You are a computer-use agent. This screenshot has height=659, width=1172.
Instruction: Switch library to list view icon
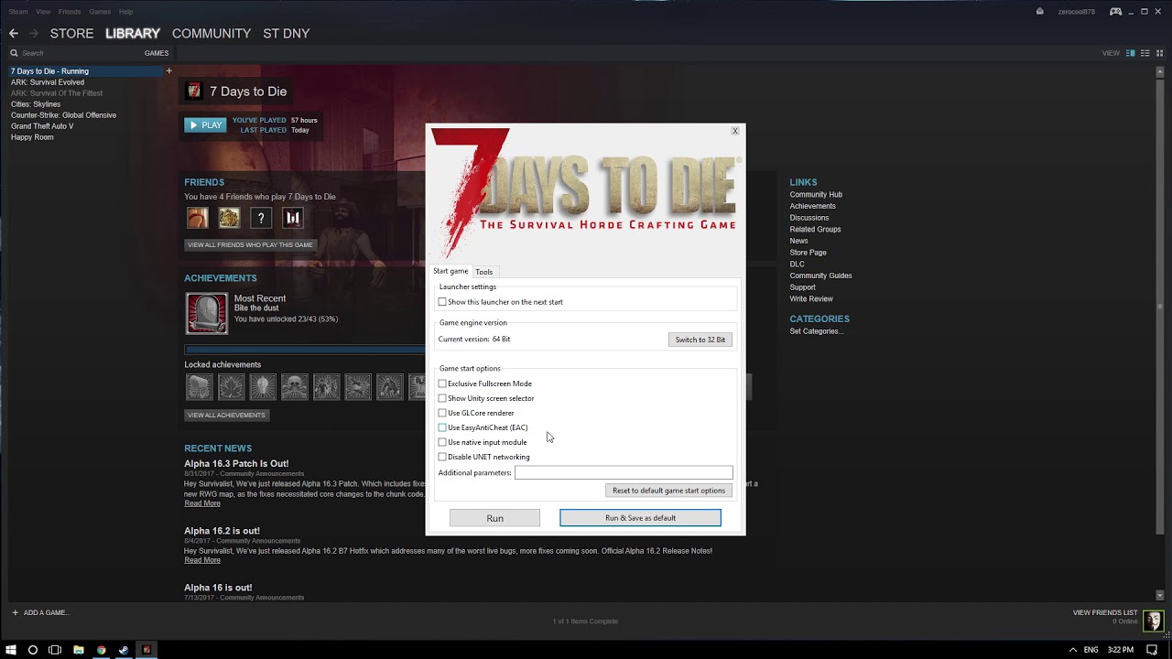point(1145,53)
